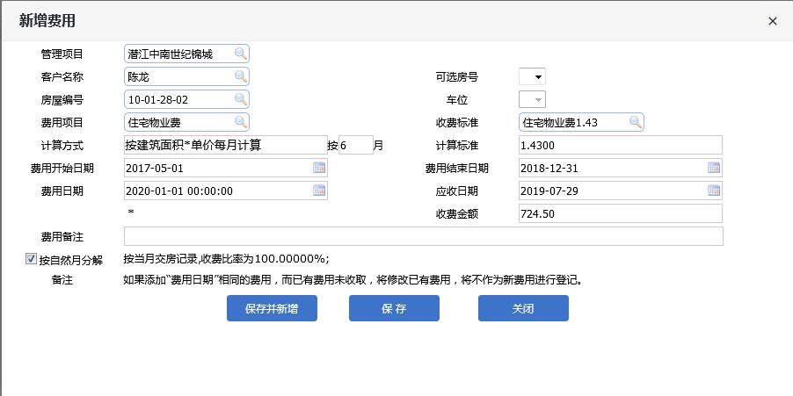Open lookup icon for 收费标准 field

click(635, 123)
